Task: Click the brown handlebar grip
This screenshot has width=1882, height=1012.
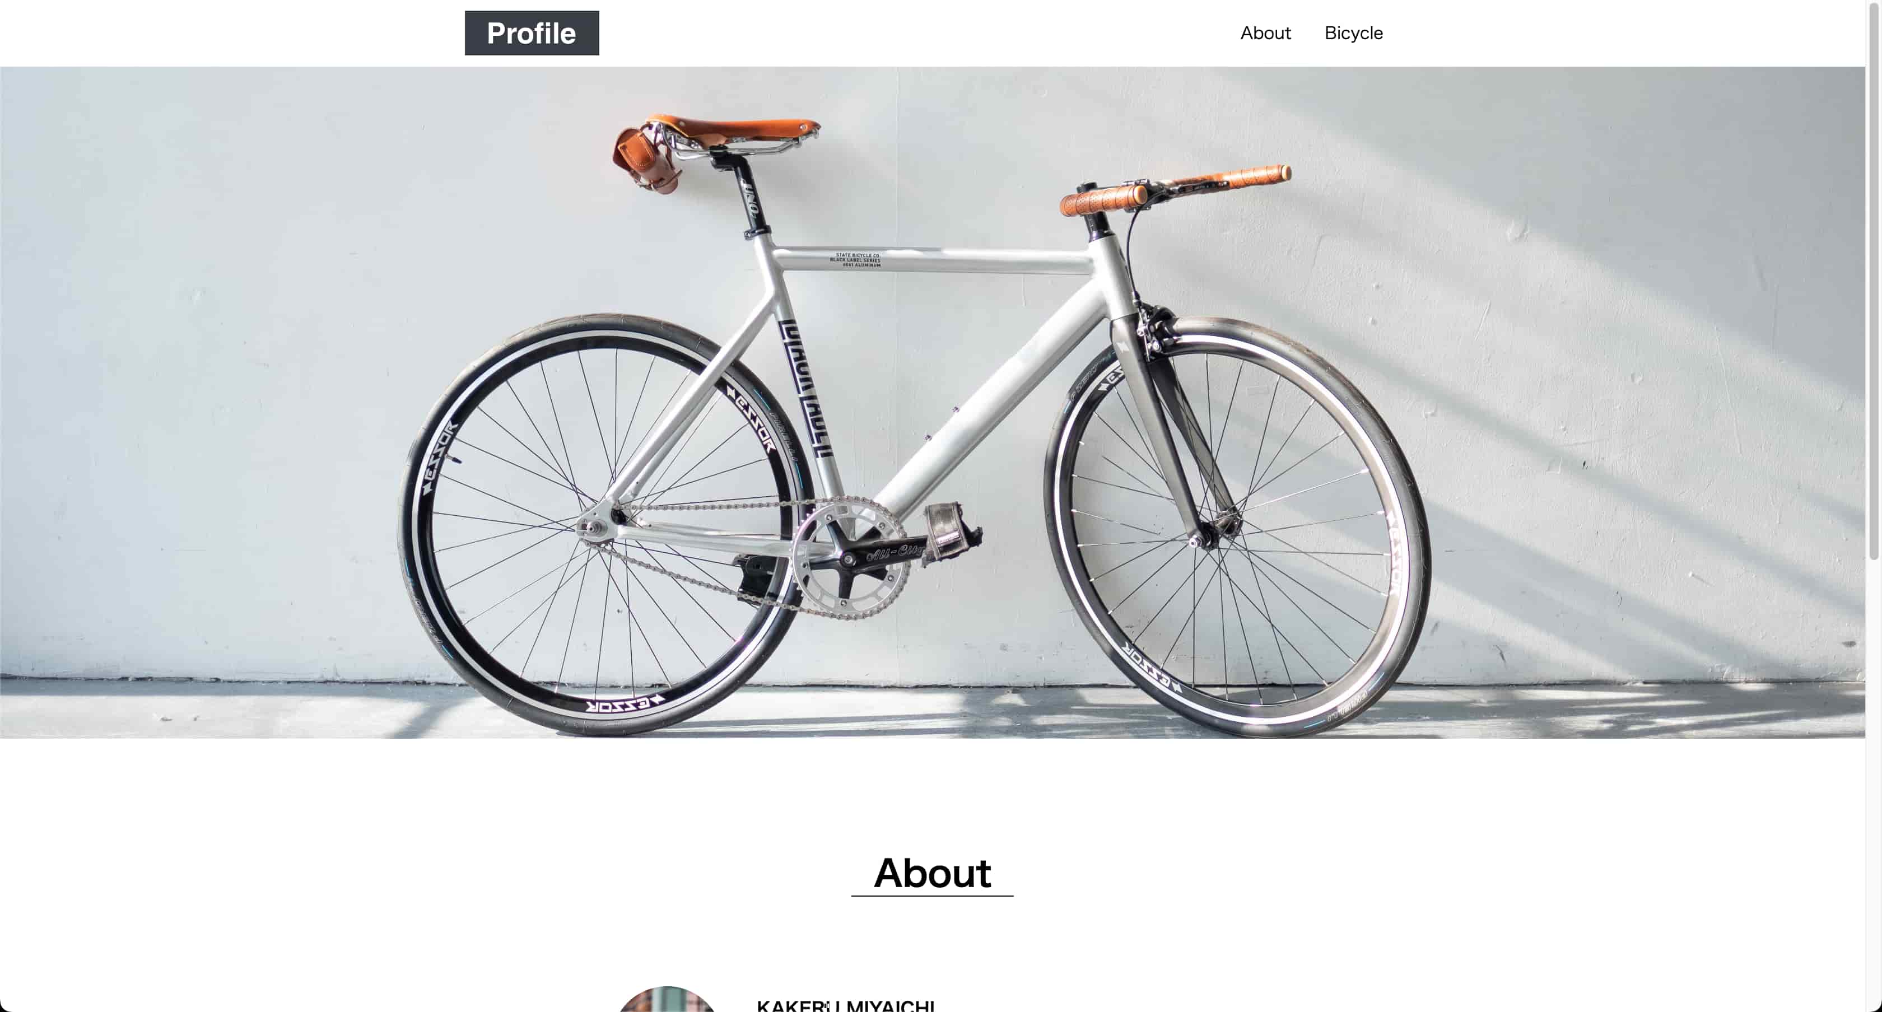Action: tap(1104, 199)
